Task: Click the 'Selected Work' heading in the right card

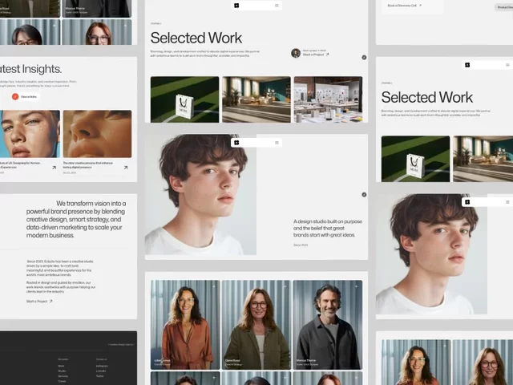Action: click(427, 97)
